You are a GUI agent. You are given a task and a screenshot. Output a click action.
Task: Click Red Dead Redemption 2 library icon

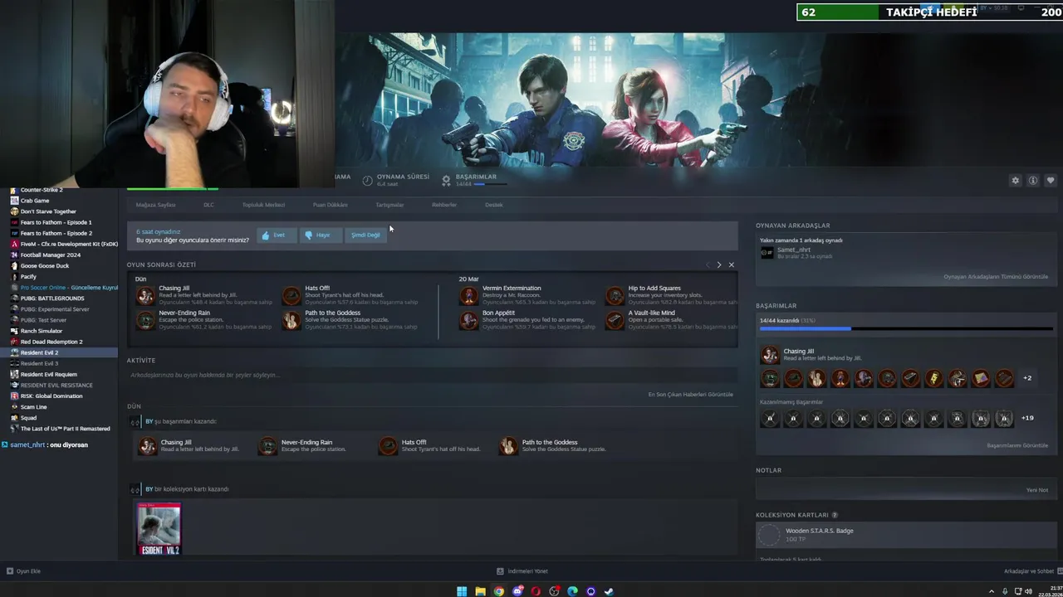(14, 342)
